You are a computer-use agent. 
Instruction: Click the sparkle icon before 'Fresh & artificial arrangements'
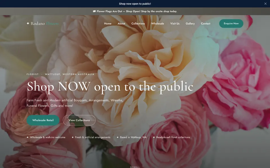[73, 137]
